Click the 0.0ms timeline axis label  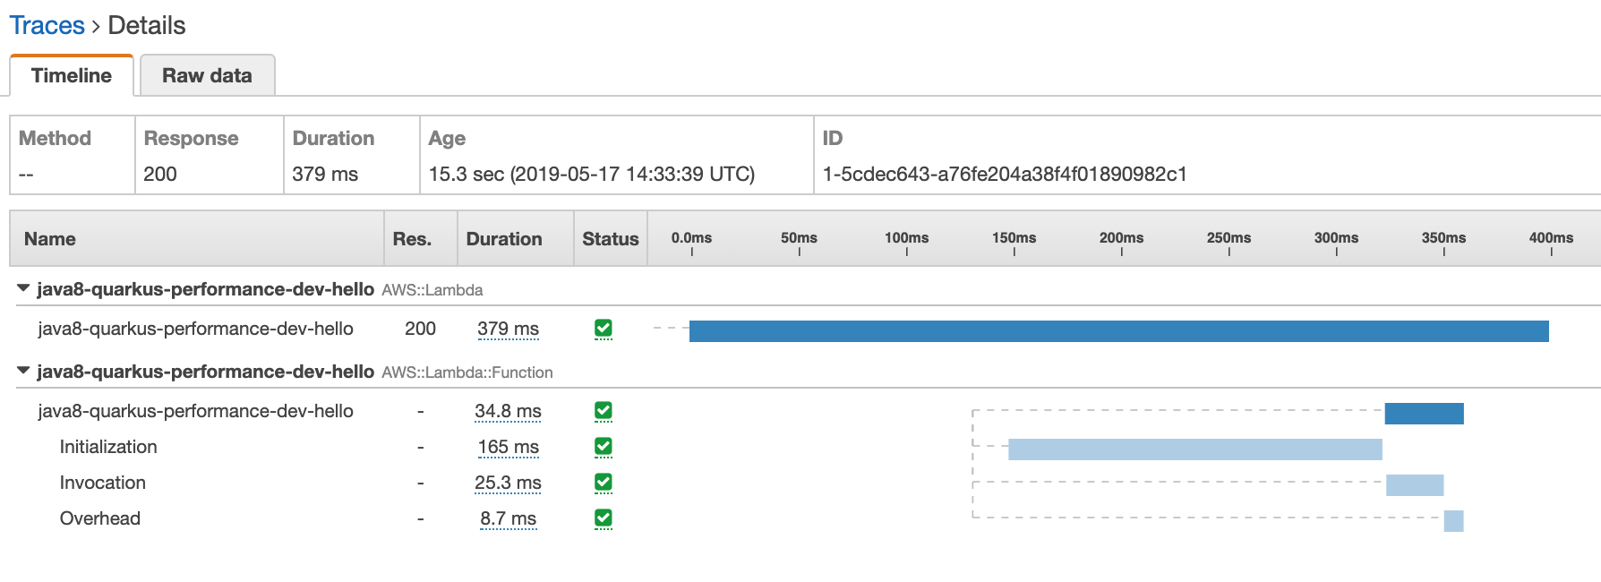(x=691, y=238)
